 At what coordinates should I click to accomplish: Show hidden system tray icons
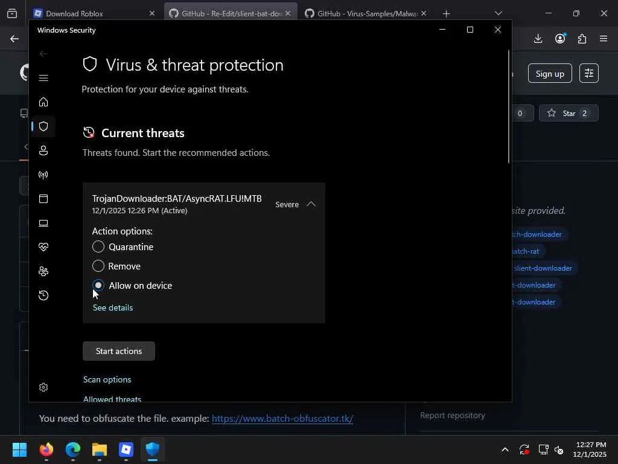(505, 449)
